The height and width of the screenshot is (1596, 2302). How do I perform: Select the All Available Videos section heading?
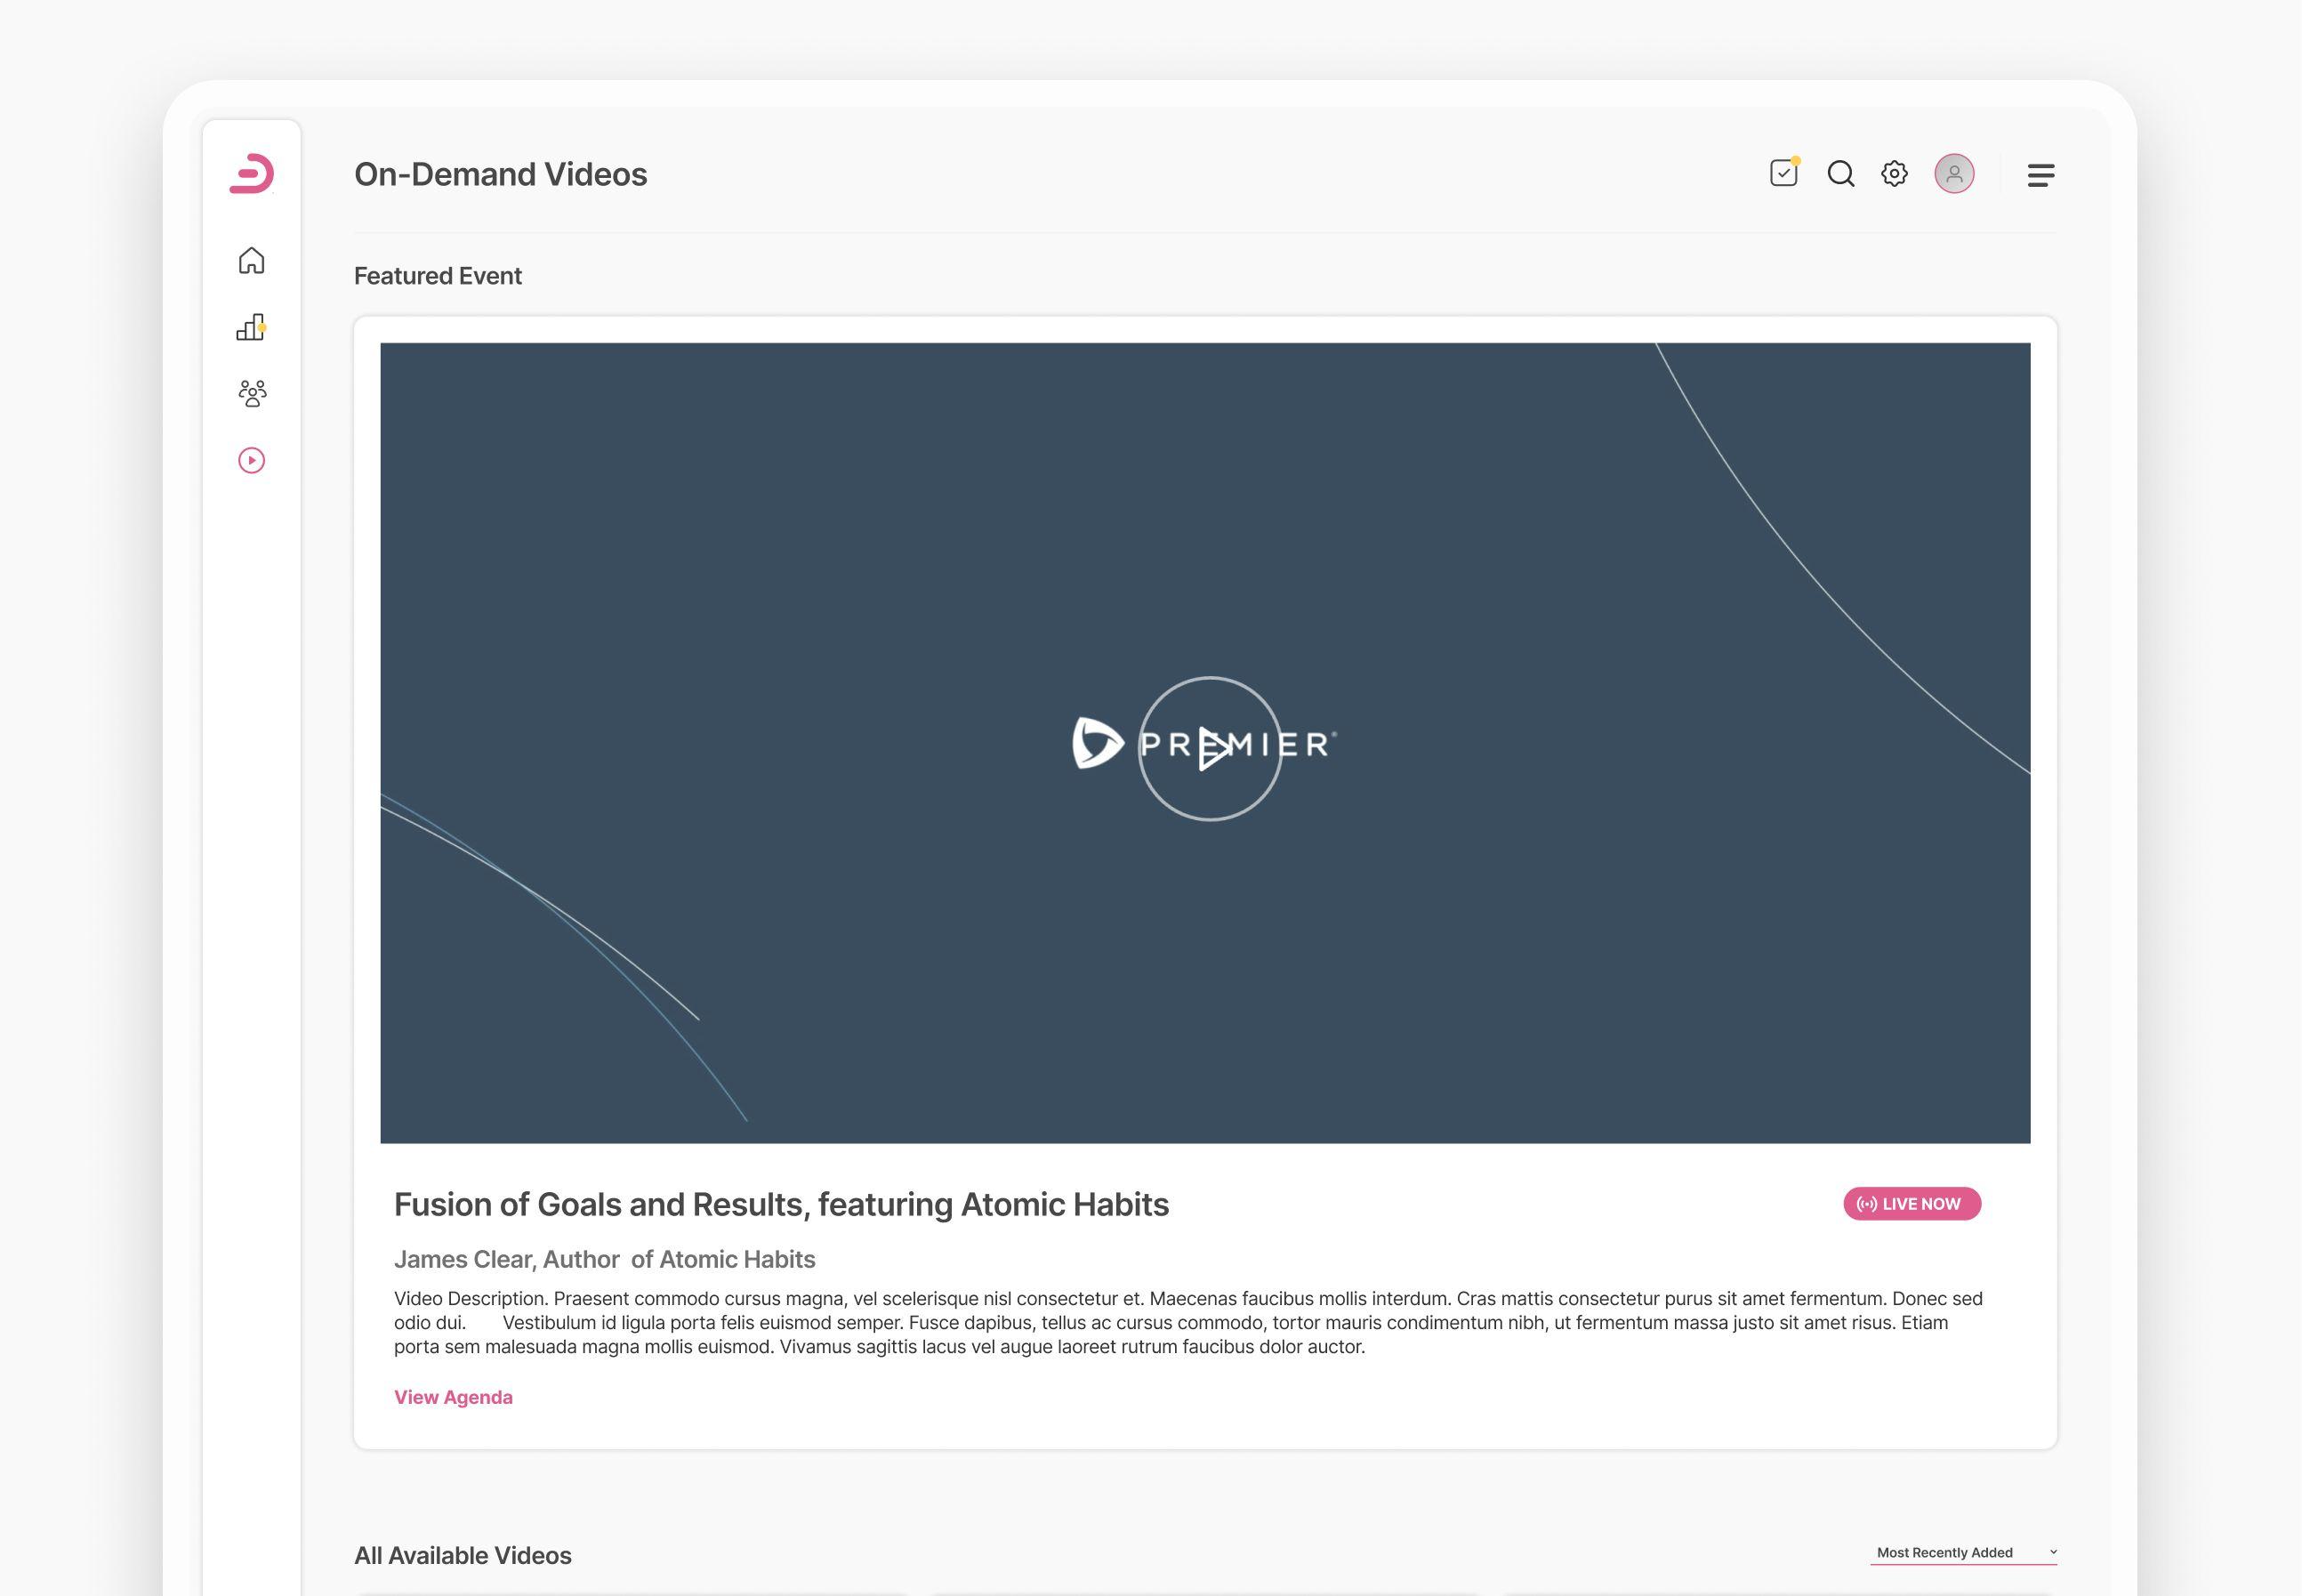tap(463, 1556)
